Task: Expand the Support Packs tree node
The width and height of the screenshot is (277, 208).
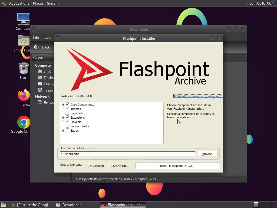Action: (63, 126)
